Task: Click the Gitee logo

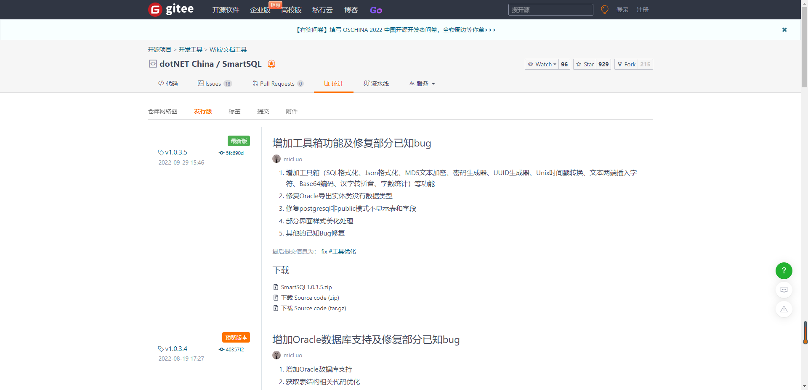Action: point(171,9)
